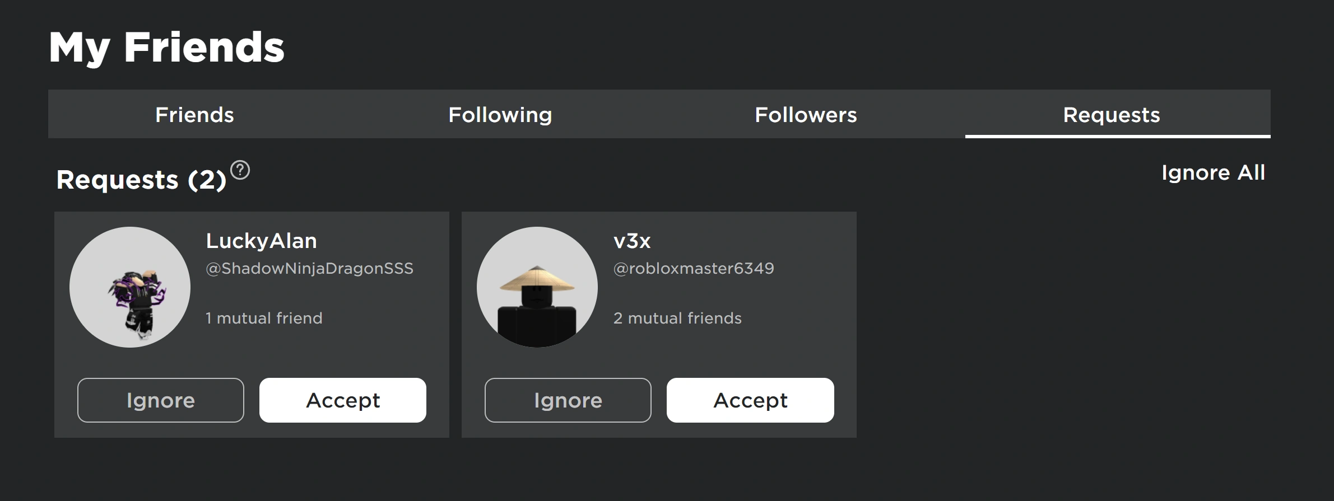The width and height of the screenshot is (1334, 501).
Task: Ignore v3x's friend request
Action: click(568, 400)
